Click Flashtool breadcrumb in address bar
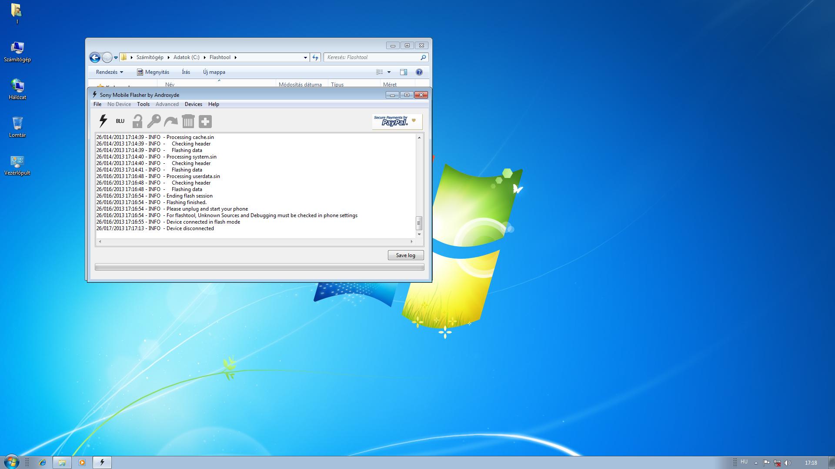 [220, 57]
